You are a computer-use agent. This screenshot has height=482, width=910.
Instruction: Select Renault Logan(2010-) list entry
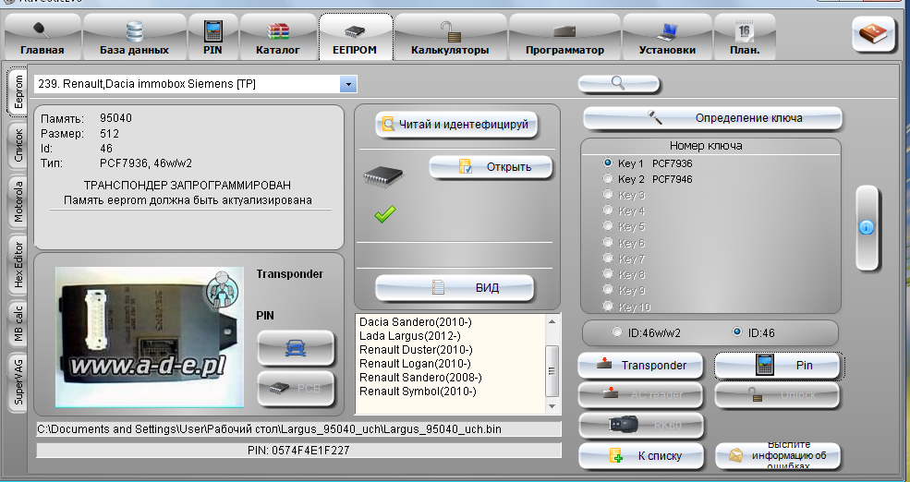(x=415, y=364)
